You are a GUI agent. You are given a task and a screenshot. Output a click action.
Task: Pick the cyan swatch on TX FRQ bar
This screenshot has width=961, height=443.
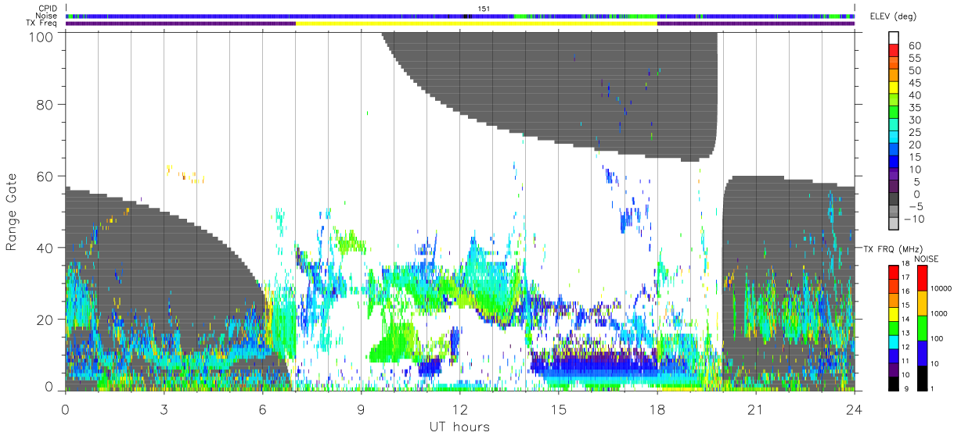tap(893, 341)
